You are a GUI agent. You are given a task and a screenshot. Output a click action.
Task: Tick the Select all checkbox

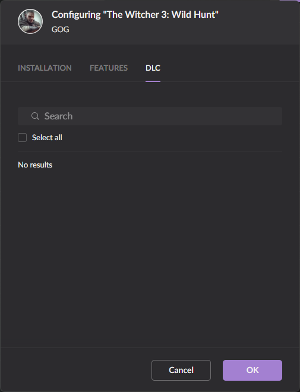22,138
